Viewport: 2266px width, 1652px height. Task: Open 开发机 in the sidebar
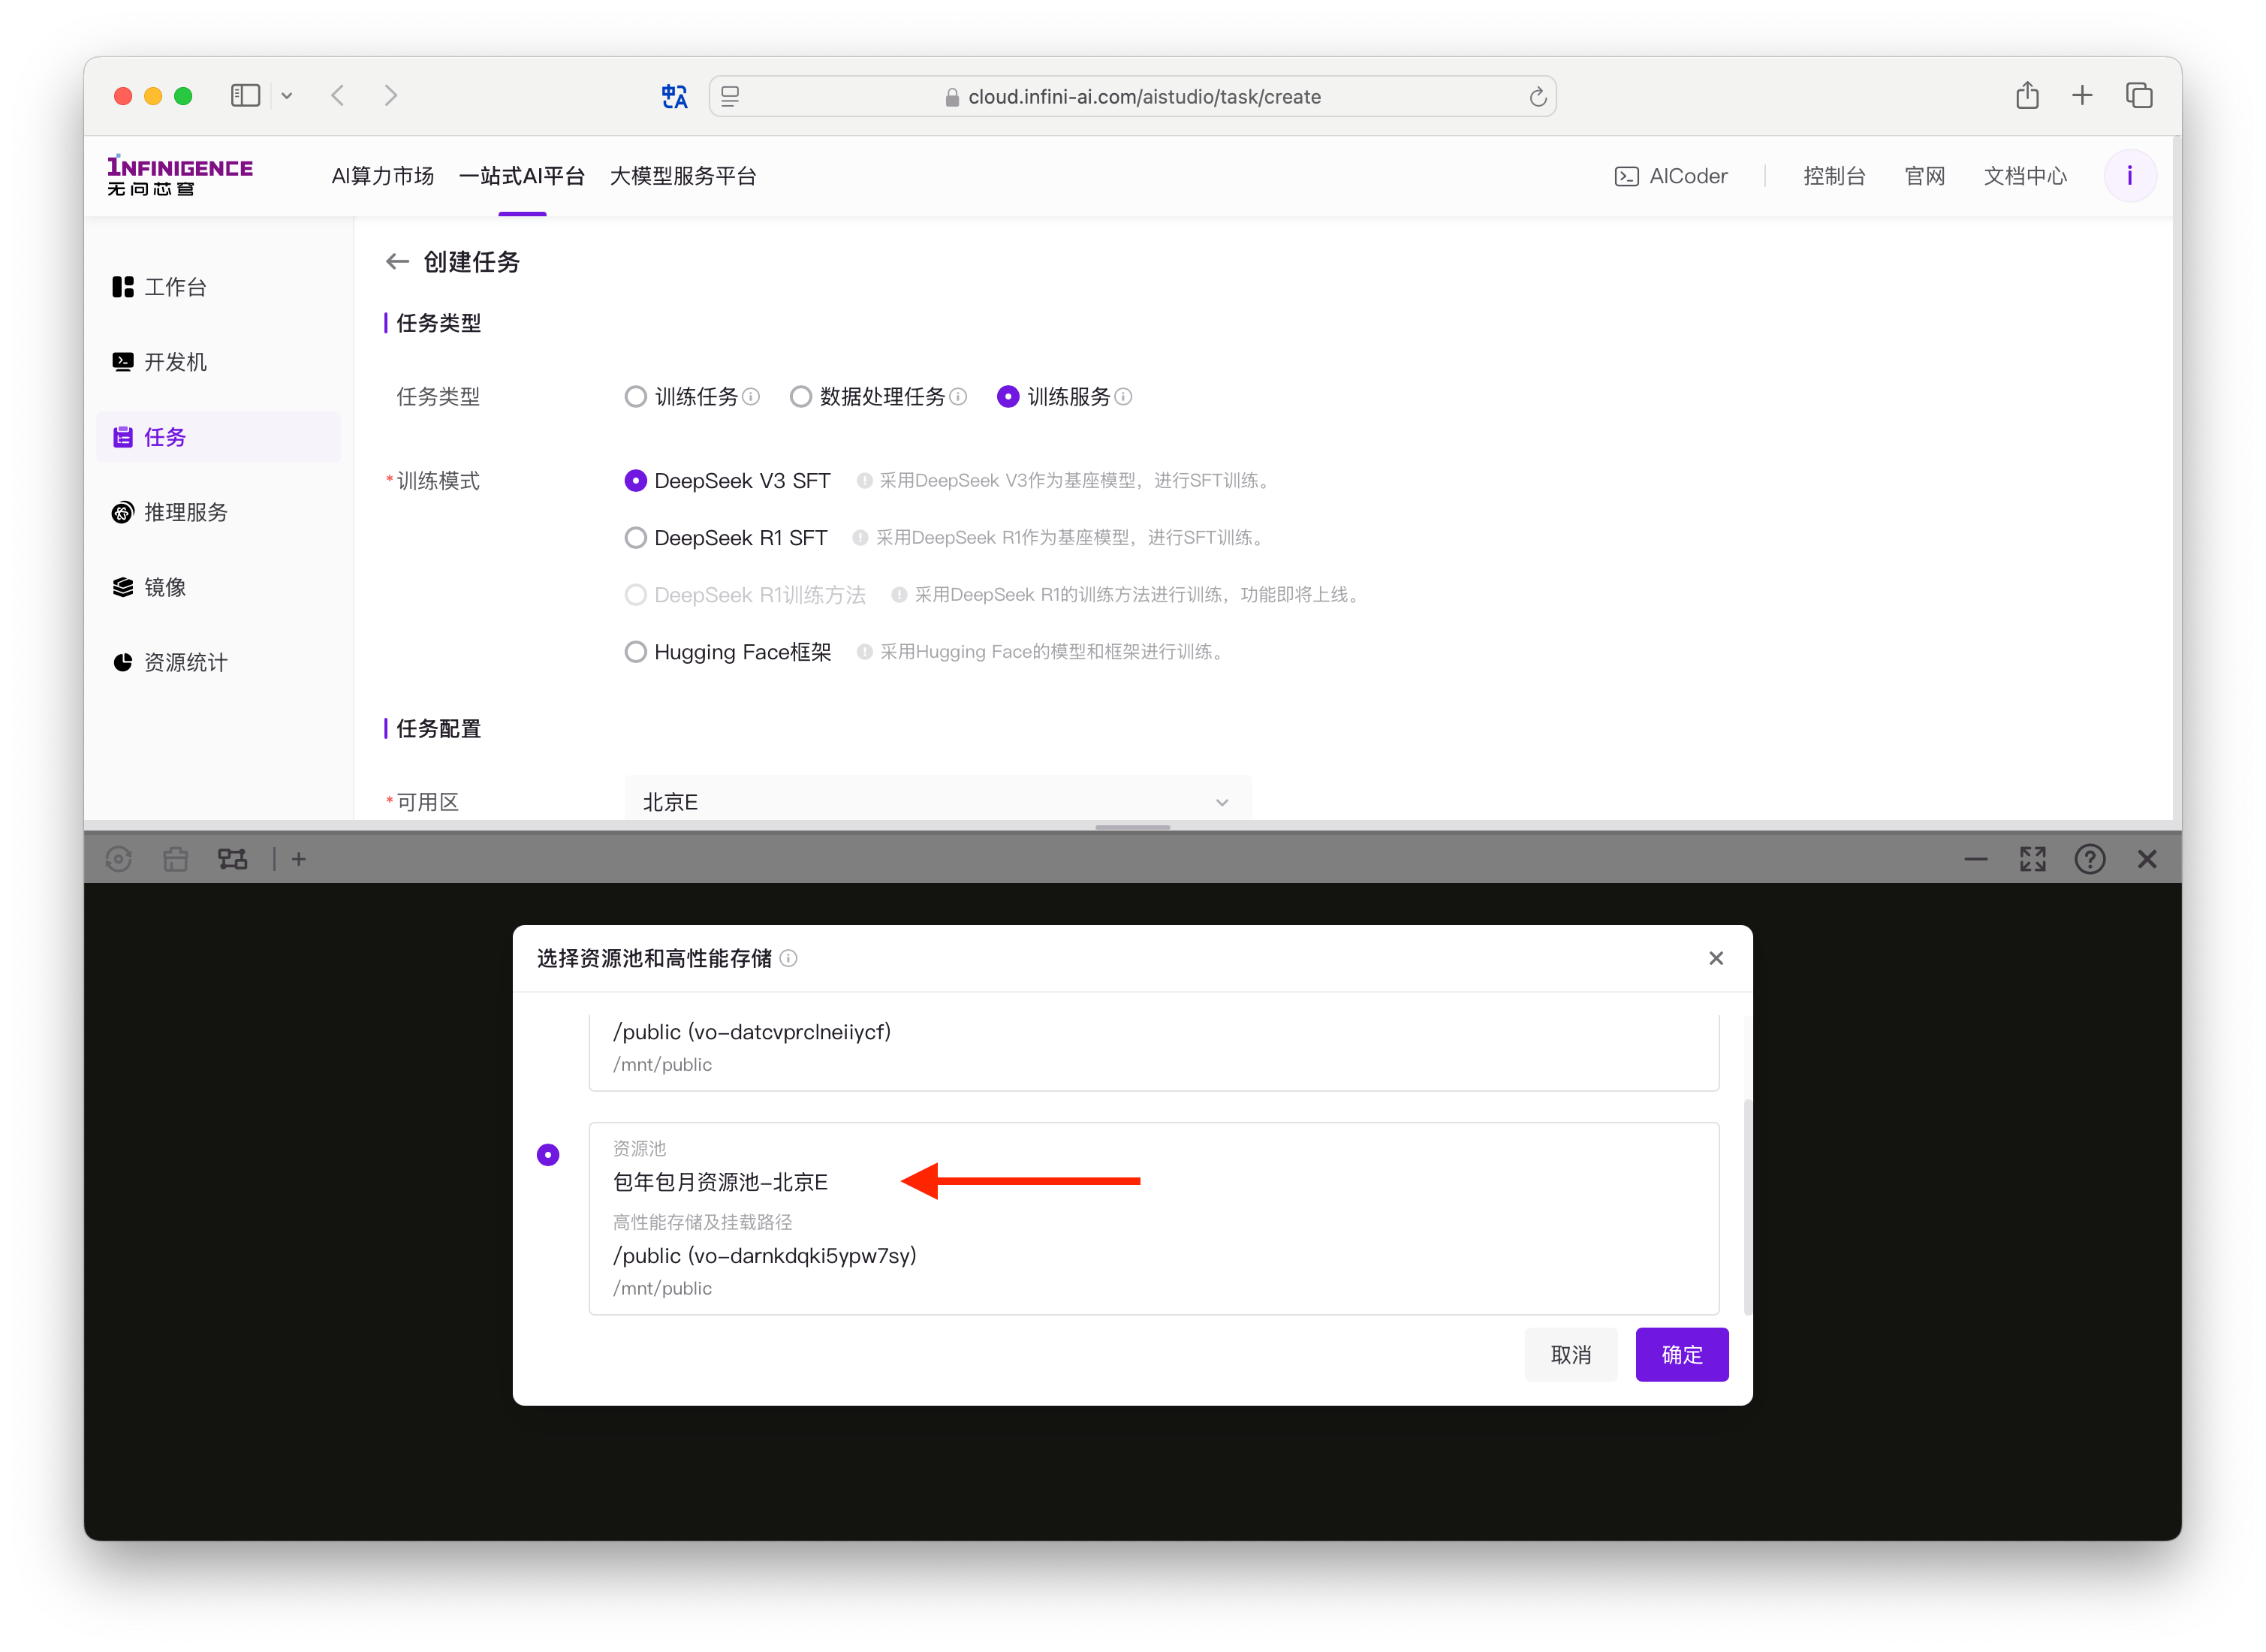click(218, 362)
